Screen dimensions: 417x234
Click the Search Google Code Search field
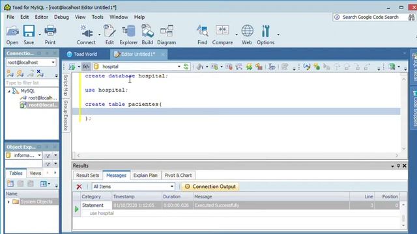pos(370,18)
